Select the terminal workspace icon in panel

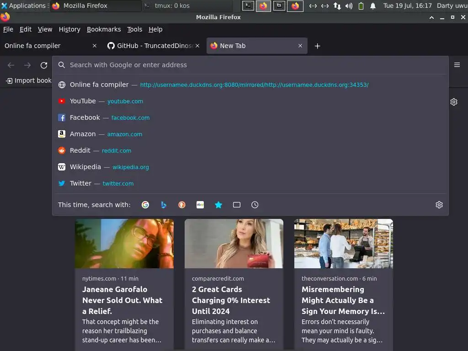tap(248, 5)
